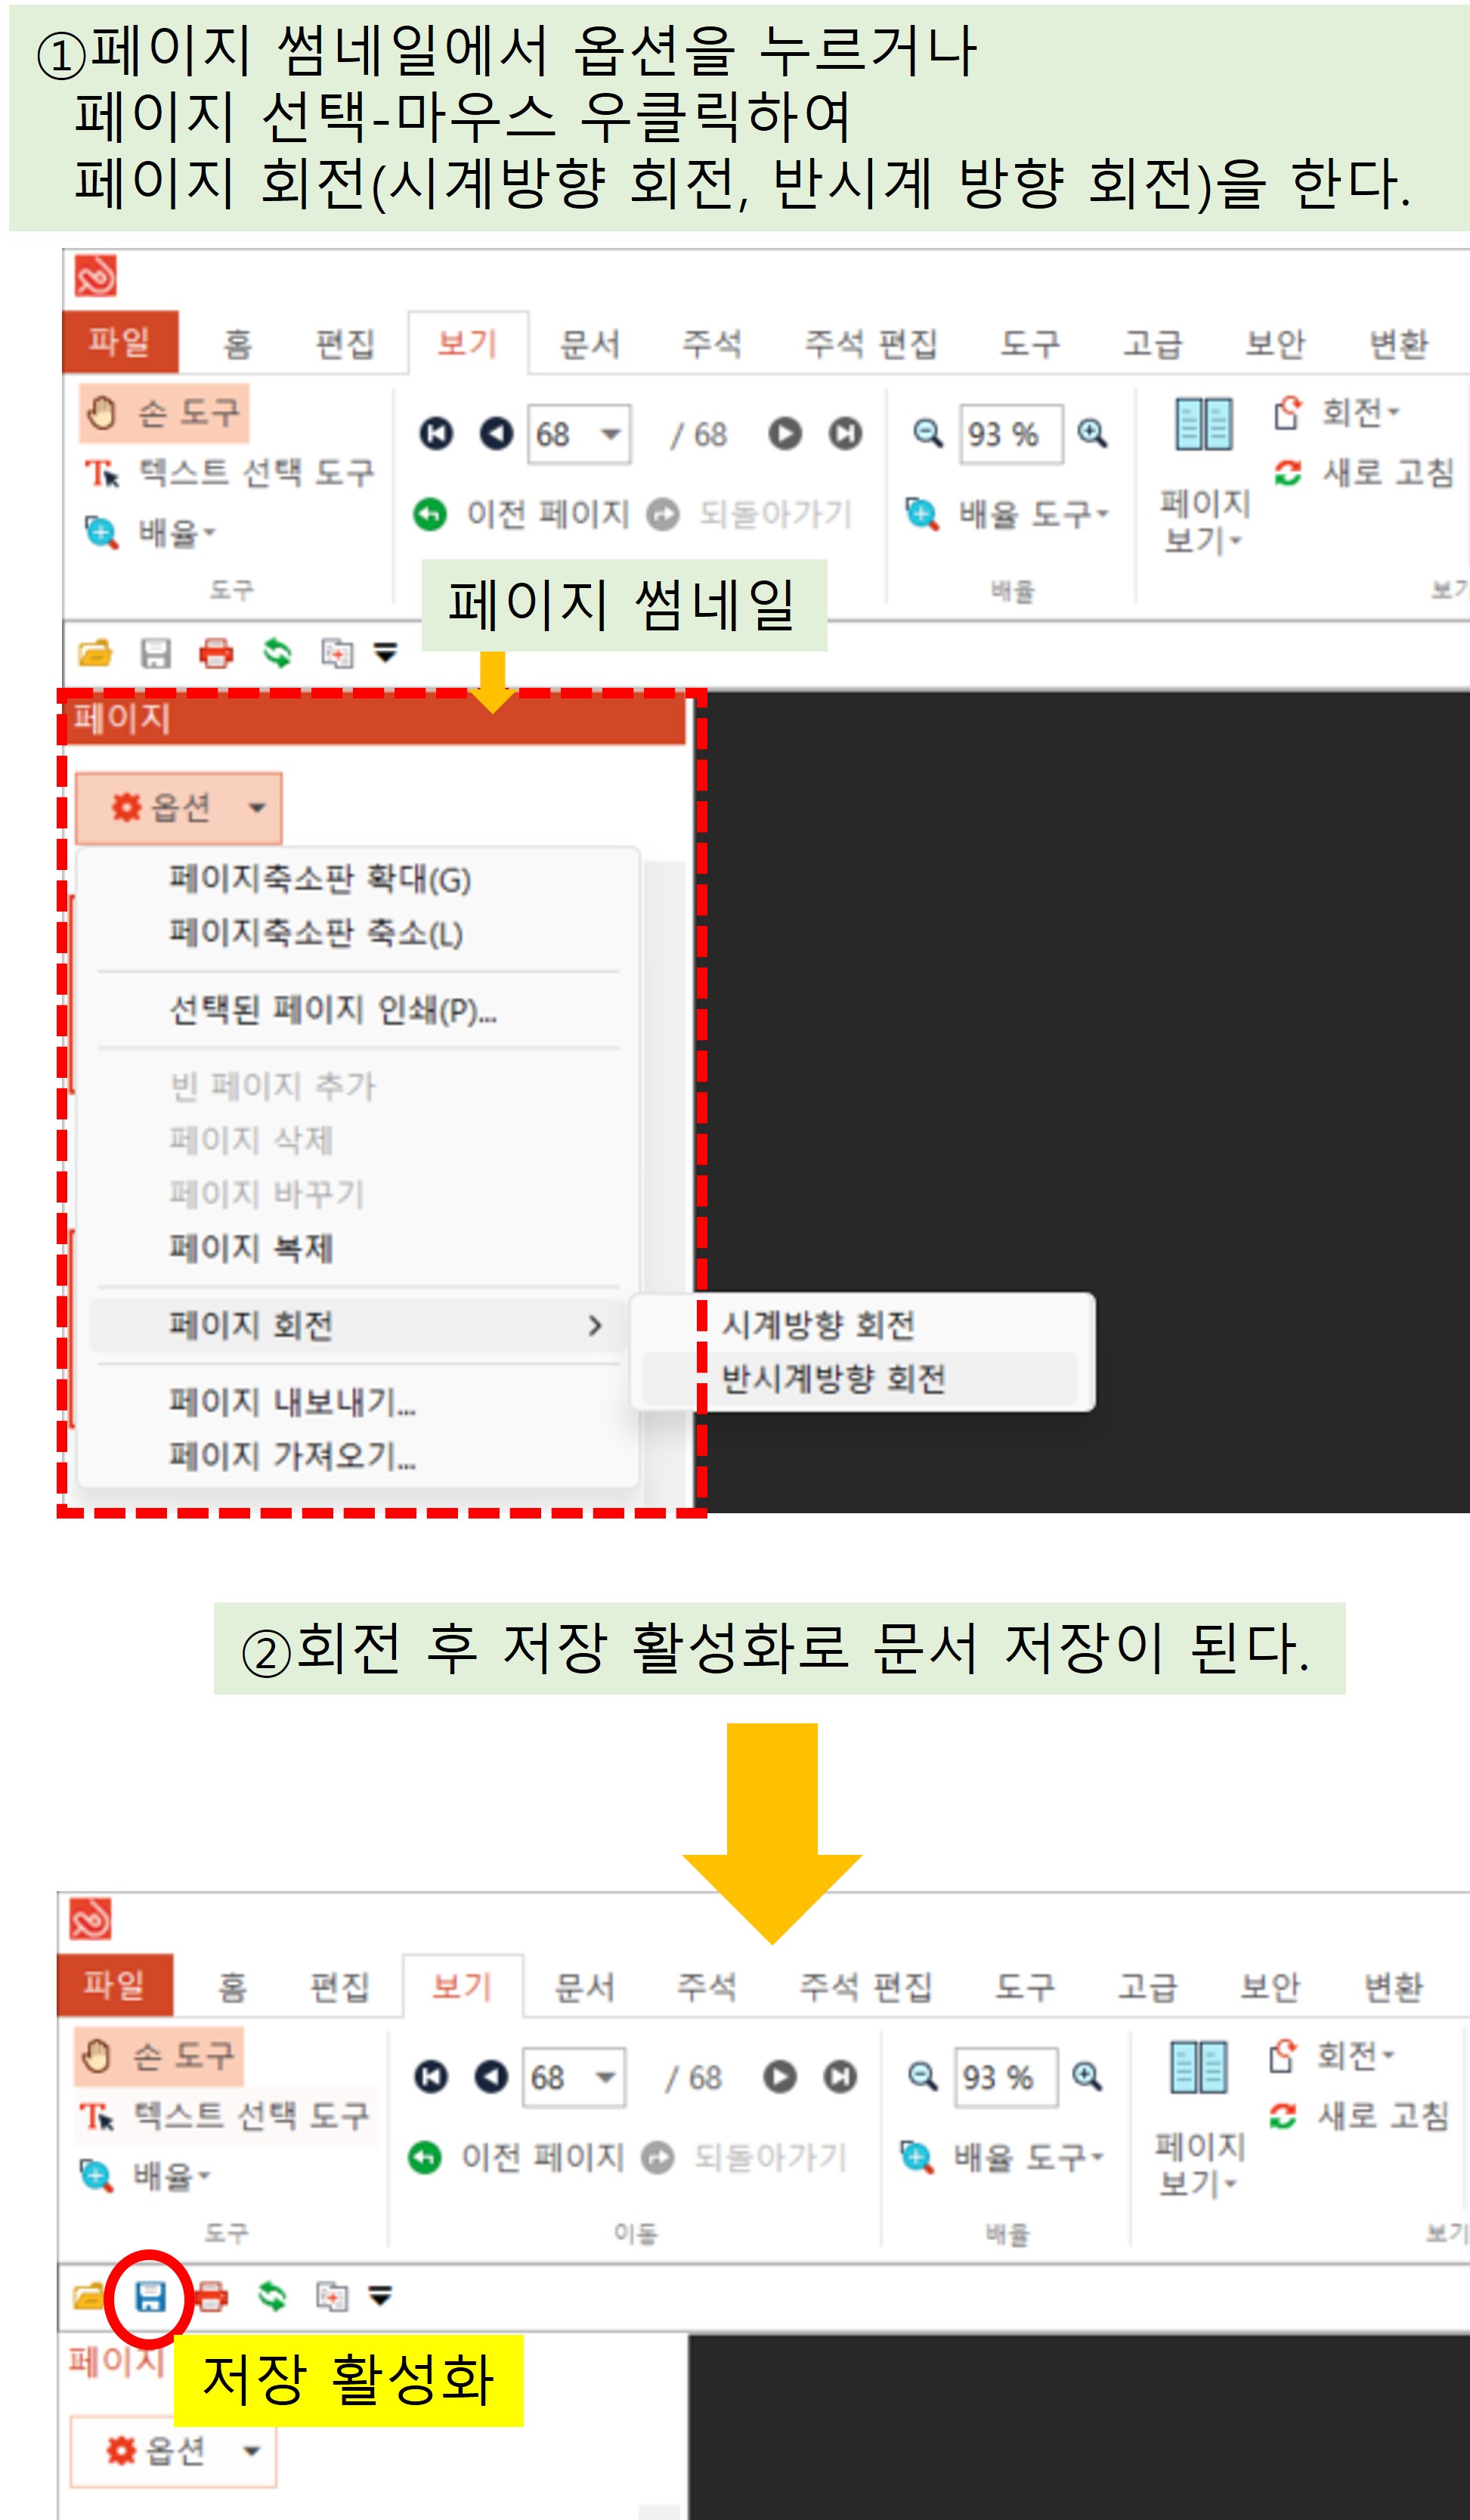Select the 텍스트 선택 도구
Viewport: 1470px width, 2520px height.
(x=230, y=472)
